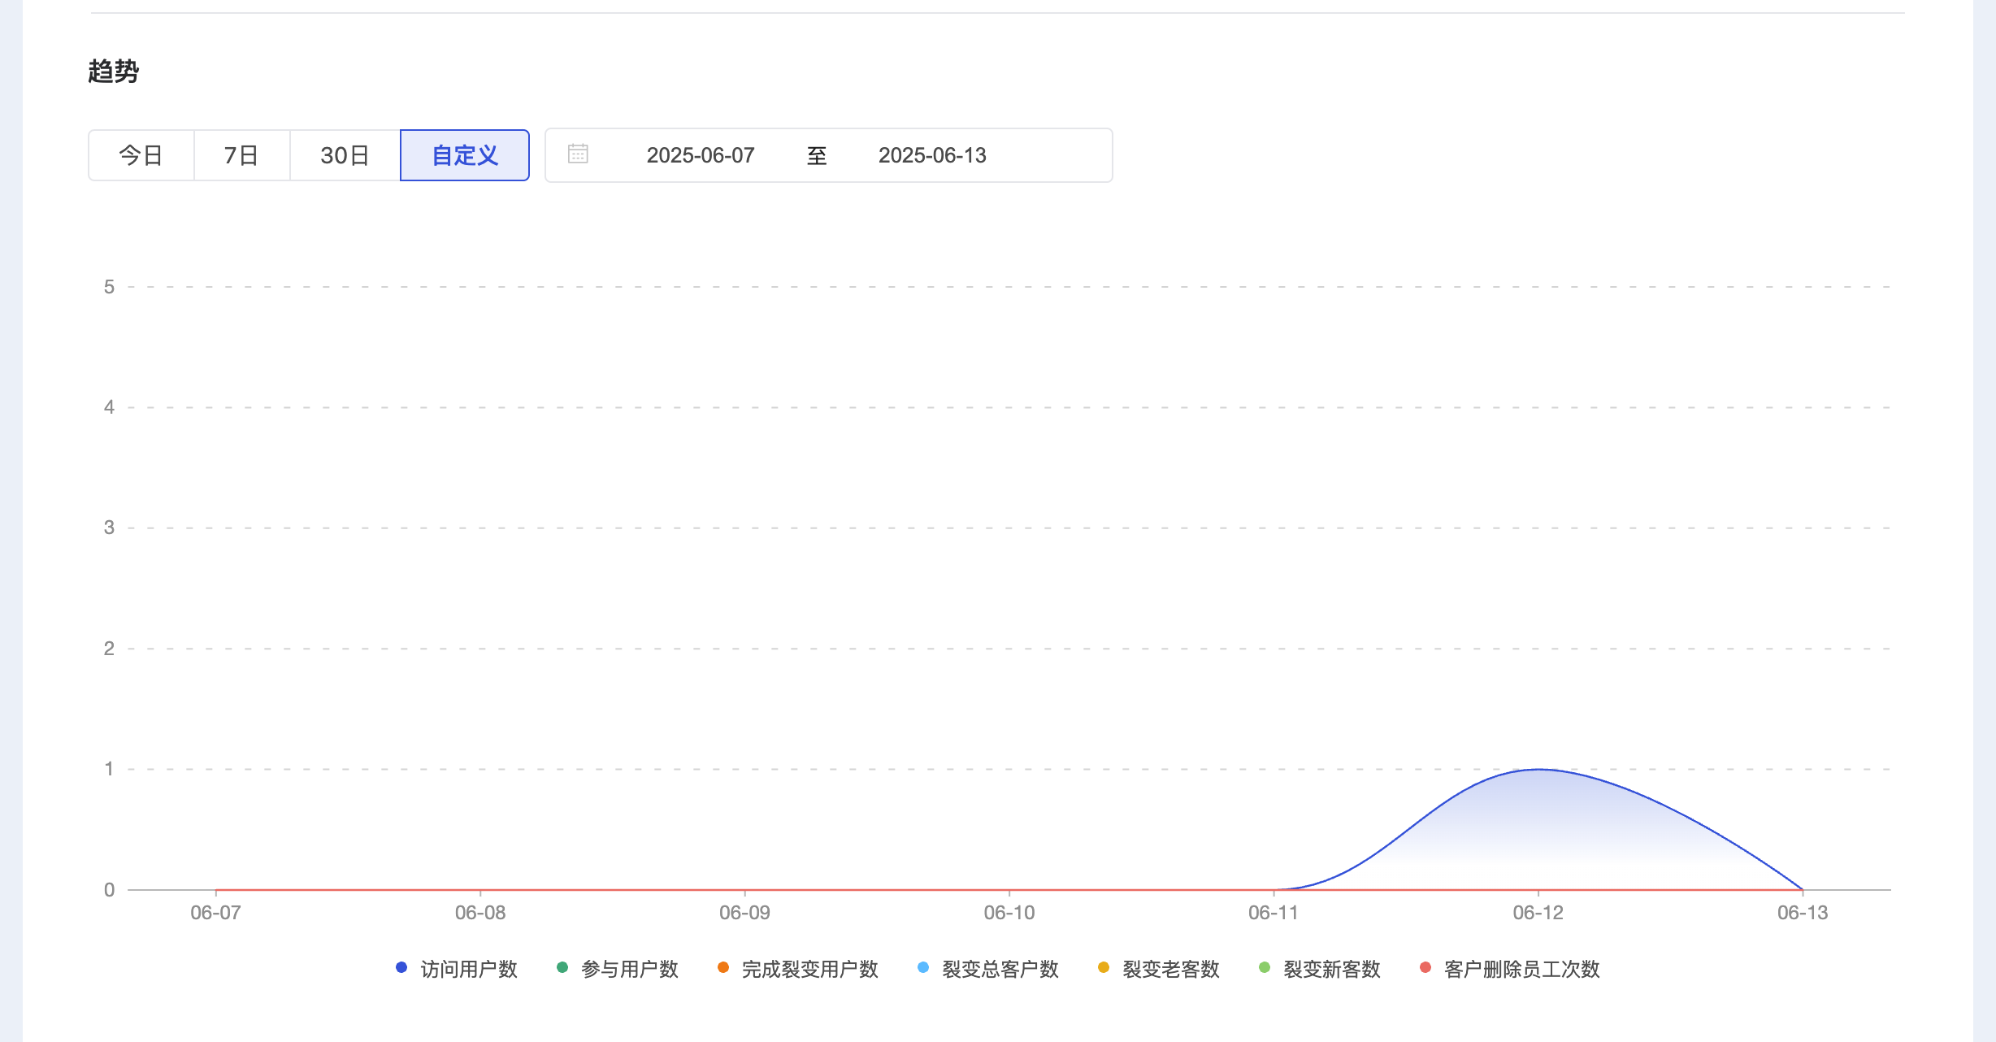The width and height of the screenshot is (1996, 1042).
Task: Open the calendar icon in date picker
Action: point(578,154)
